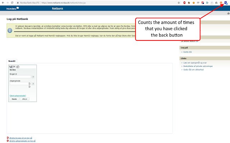Click the Log på sidebar section header

204,48
